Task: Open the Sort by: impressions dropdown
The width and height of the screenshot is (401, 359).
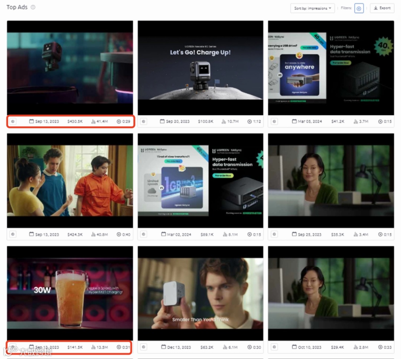Action: tap(312, 8)
